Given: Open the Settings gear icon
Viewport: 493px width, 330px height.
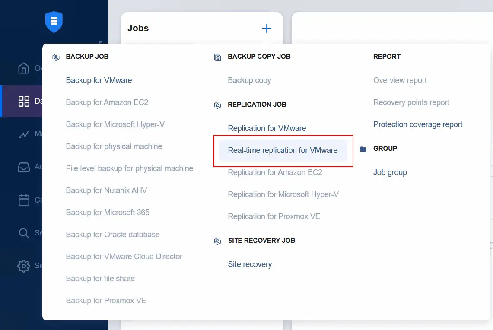Looking at the screenshot, I should pyautogui.click(x=23, y=265).
